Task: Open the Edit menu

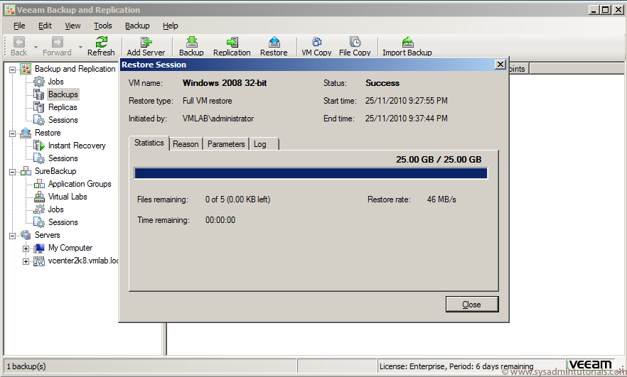Action: pos(45,26)
